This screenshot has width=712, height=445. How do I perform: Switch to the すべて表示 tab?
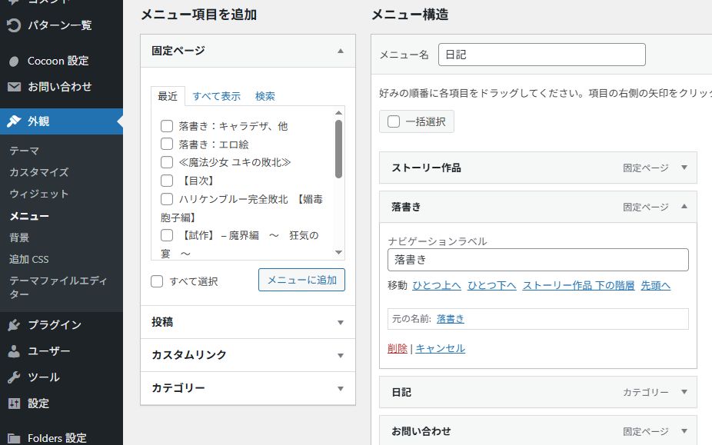coord(216,96)
